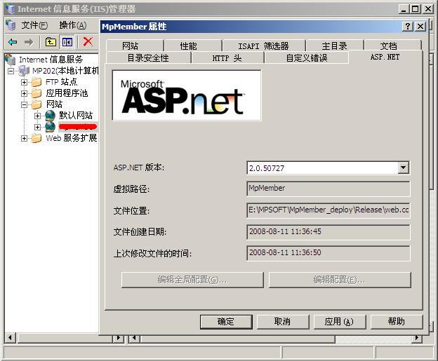Open the 文件(F) menu
438x361 pixels.
pos(34,25)
